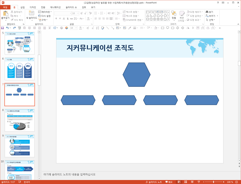This screenshot has height=184, width=241.
Task: Open the Select (선택) dropdown
Action: [210, 20]
